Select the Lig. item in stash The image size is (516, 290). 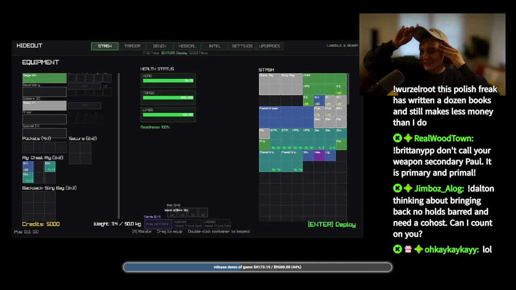(330, 155)
